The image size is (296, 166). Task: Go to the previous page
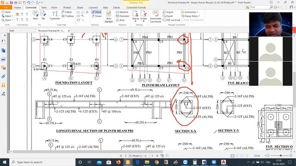tap(126, 156)
